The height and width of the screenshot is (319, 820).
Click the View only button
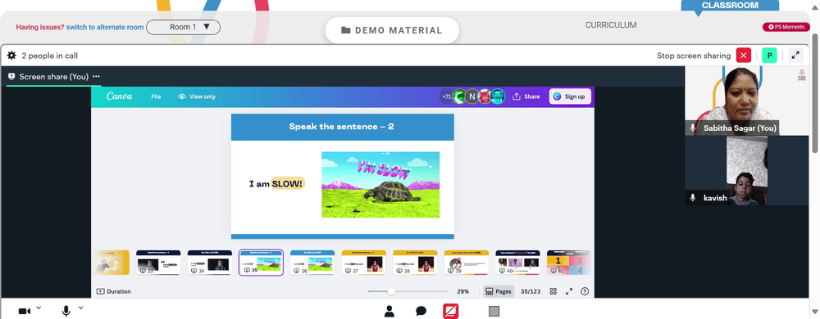tap(197, 97)
